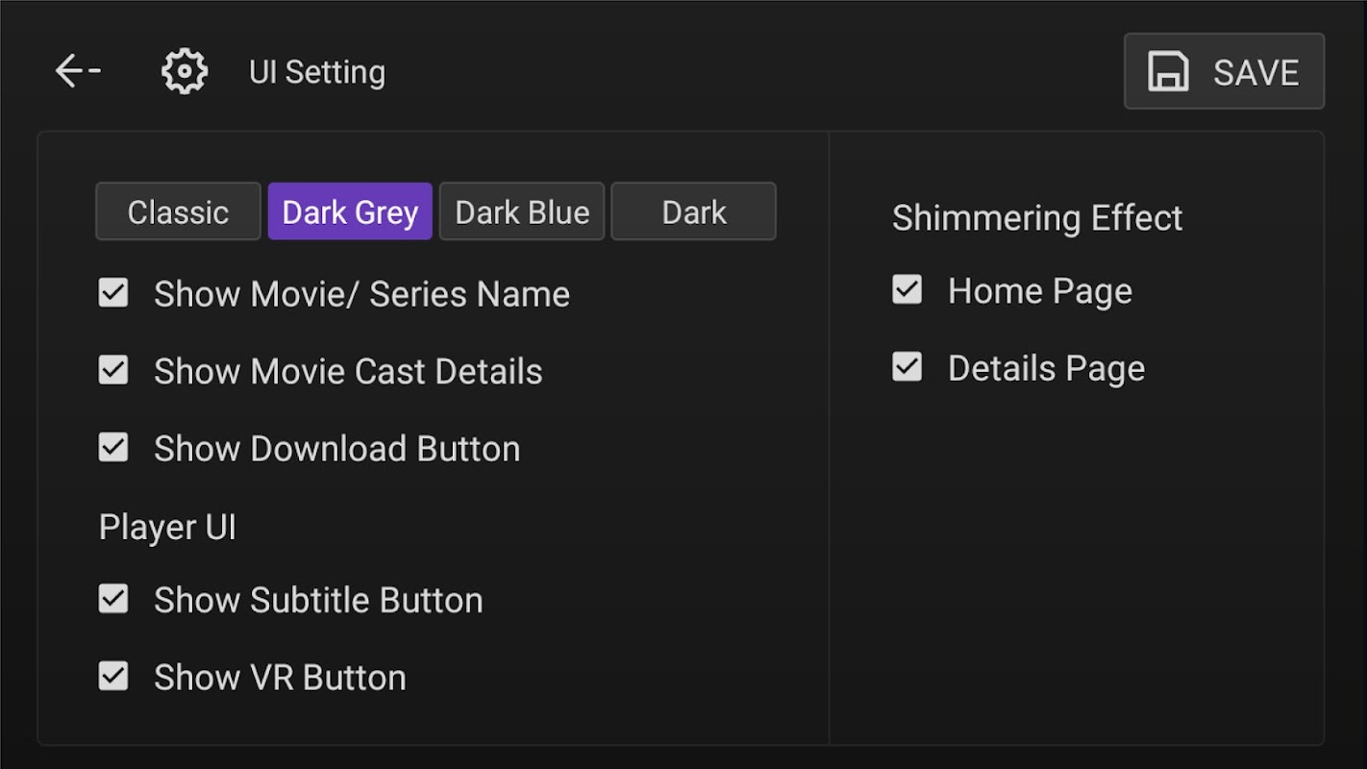Screen dimensions: 1367x769
Task: Select the Dark Grey theme
Action: 350,211
